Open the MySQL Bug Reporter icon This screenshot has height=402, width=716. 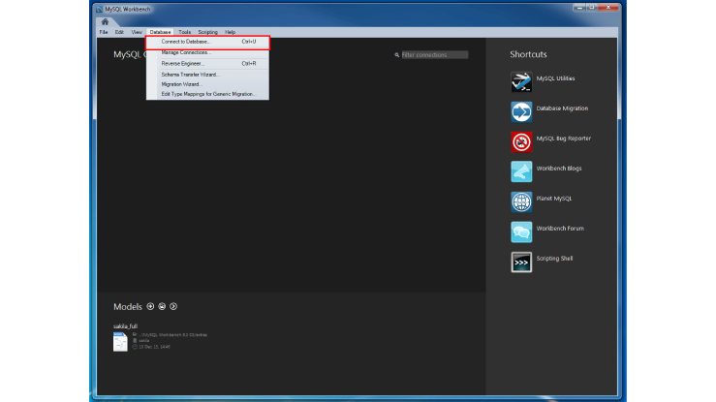click(x=521, y=142)
